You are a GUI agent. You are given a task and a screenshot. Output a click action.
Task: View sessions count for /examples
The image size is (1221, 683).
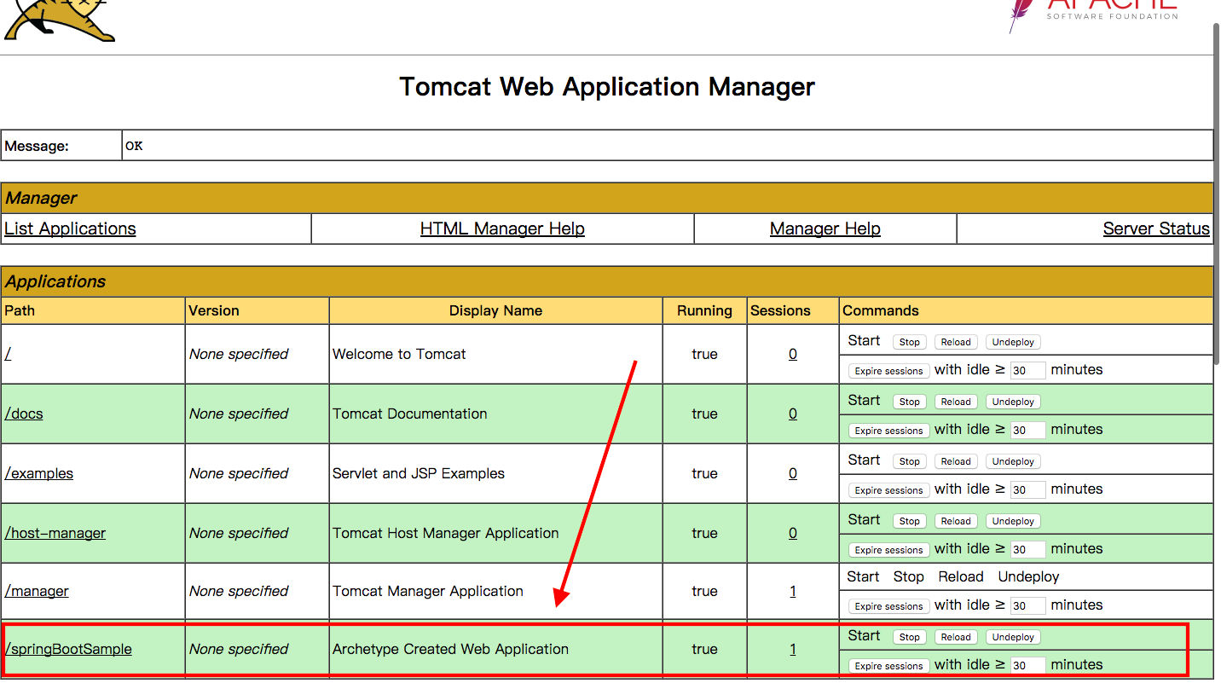pos(793,473)
